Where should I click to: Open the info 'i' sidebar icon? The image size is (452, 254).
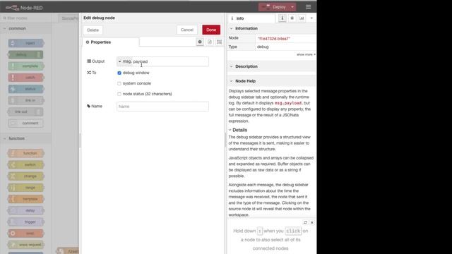point(282,18)
